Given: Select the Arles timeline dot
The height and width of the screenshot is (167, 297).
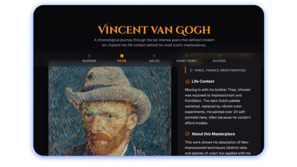Looking at the screenshot, I should 154,56.
